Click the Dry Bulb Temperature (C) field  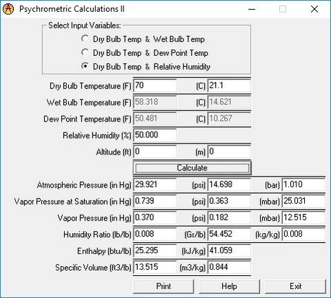click(229, 86)
